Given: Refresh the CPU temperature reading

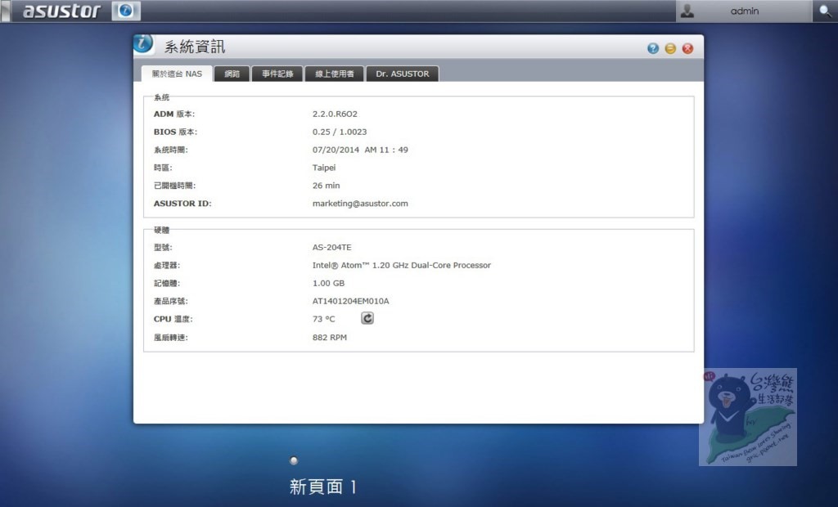Looking at the screenshot, I should (x=367, y=318).
